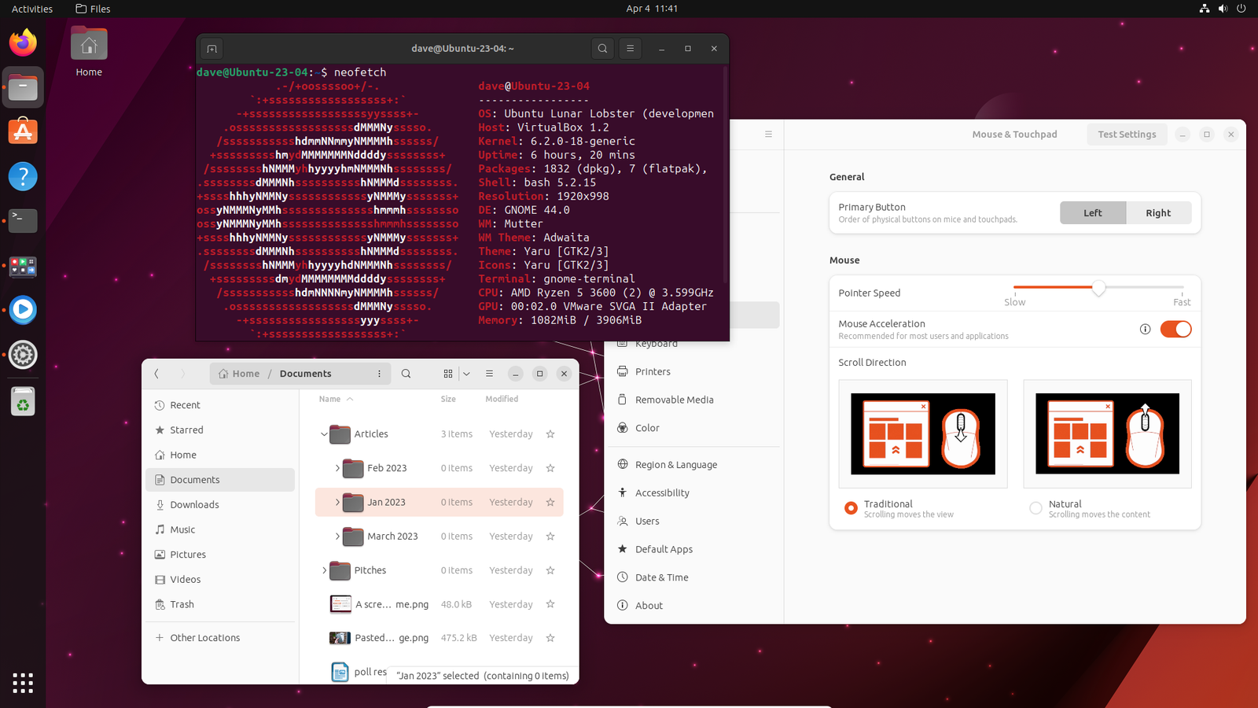Click the Test Settings button
The image size is (1258, 708).
pyautogui.click(x=1127, y=135)
